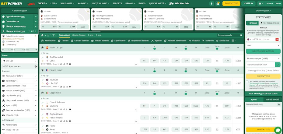Expand Real Sociedad vs Celta markets chevron
This screenshot has height=134, width=283.
coord(136,65)
